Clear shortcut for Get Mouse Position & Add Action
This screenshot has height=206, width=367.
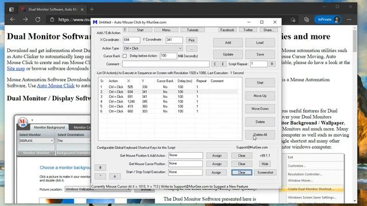coord(242,156)
